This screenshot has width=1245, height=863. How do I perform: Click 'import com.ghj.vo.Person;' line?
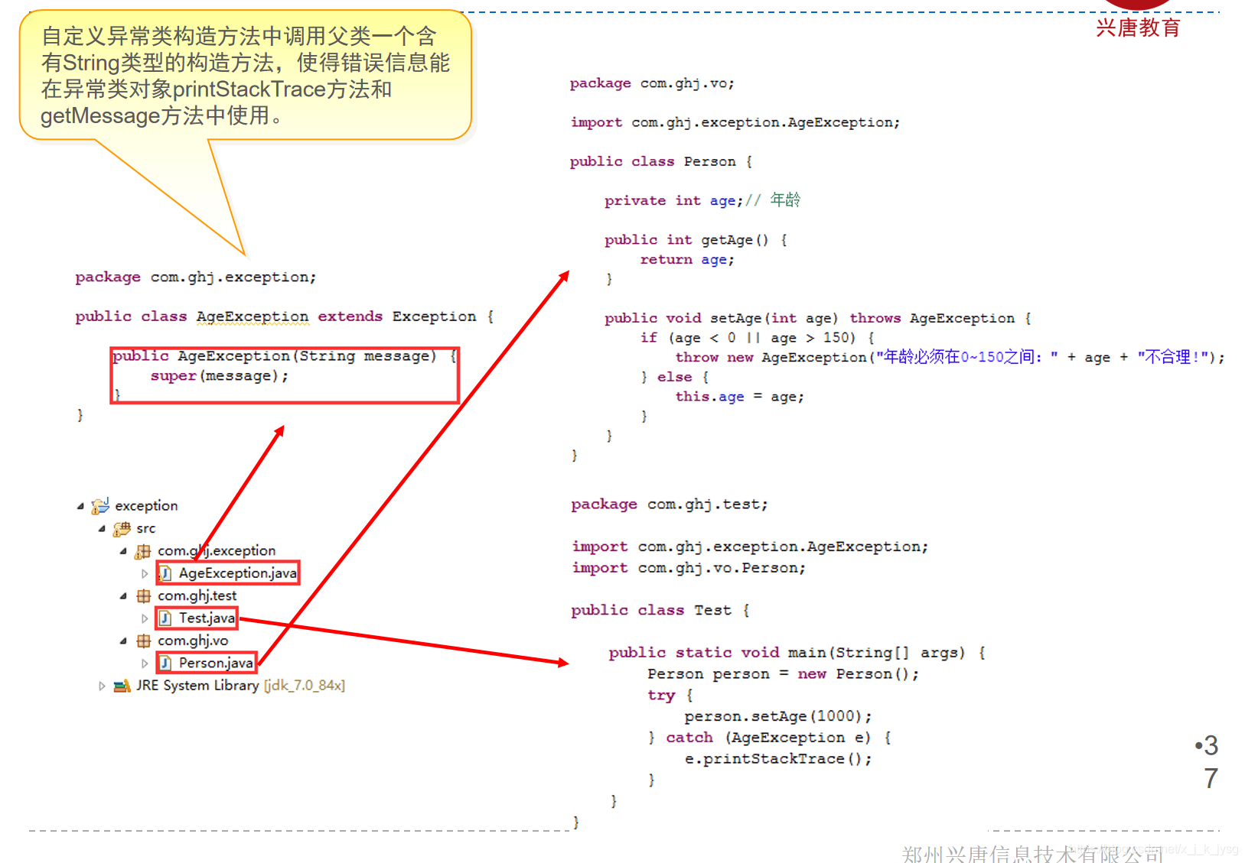689,568
